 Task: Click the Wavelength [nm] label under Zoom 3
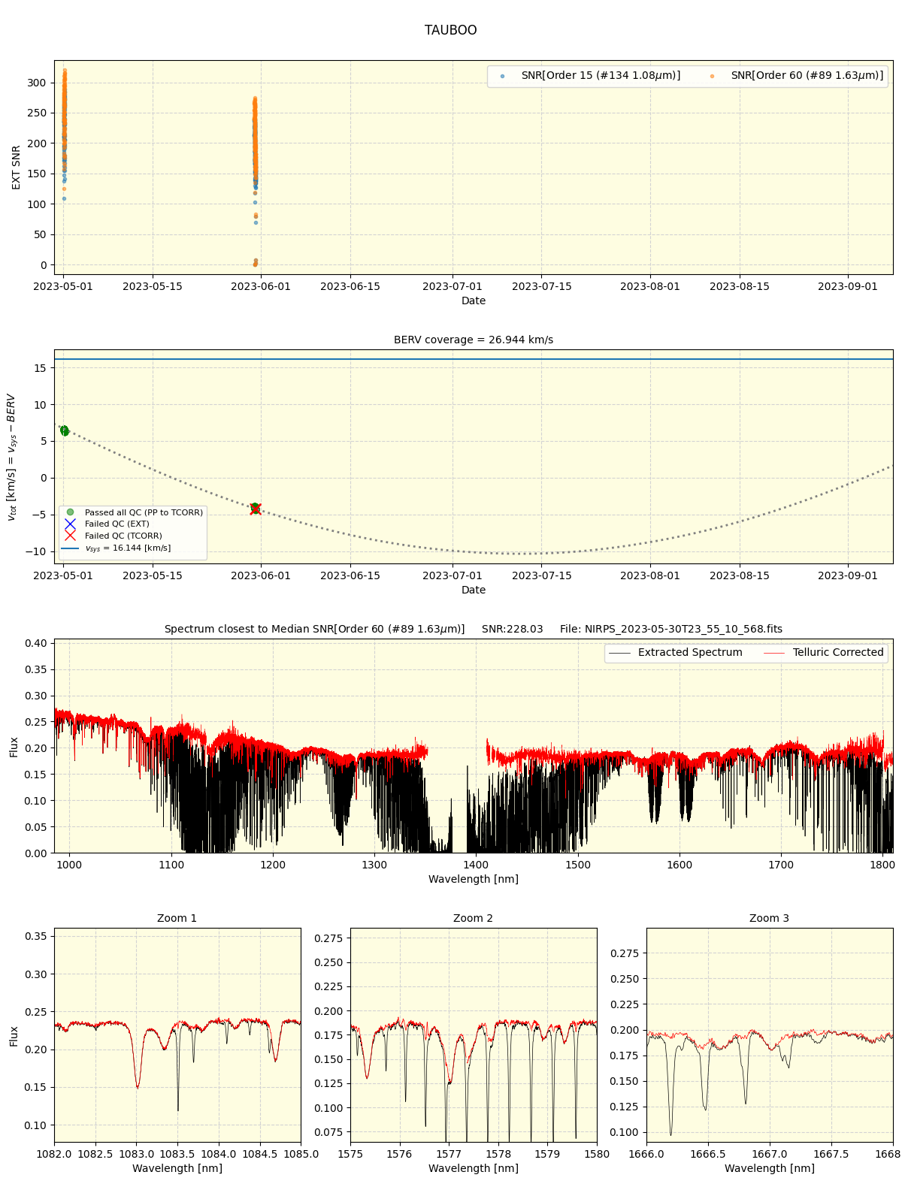coord(770,1168)
